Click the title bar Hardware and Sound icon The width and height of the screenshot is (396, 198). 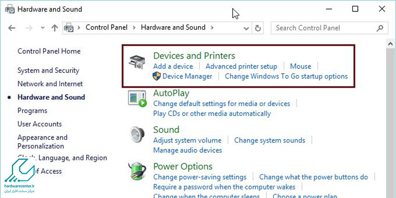9,9
